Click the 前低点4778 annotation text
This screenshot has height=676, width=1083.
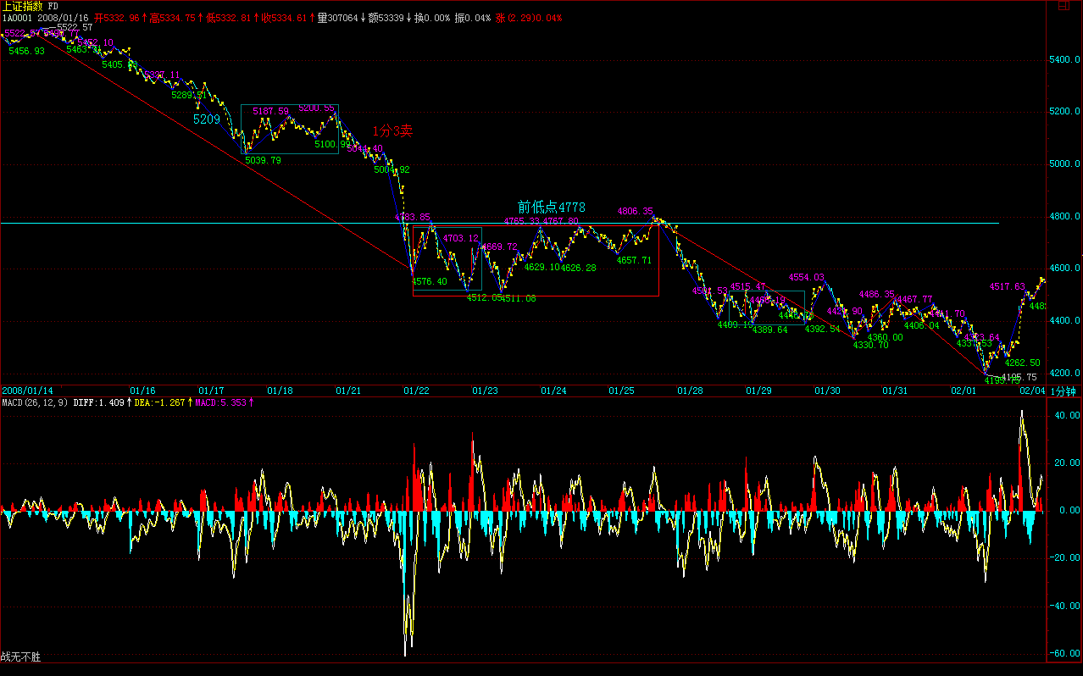click(x=552, y=207)
